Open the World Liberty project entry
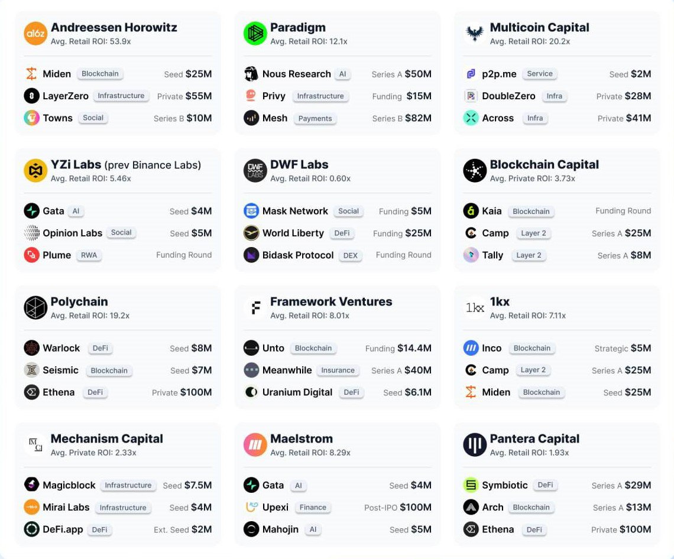674x559 pixels. tap(338, 233)
